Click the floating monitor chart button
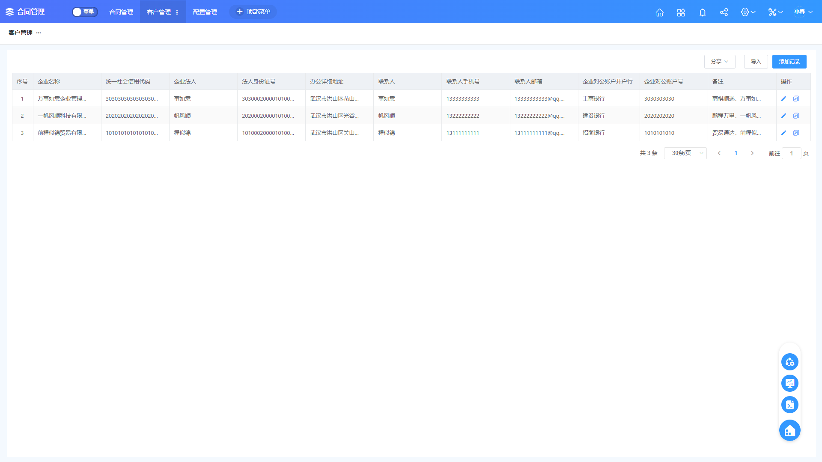Image resolution: width=822 pixels, height=462 pixels. [x=789, y=383]
